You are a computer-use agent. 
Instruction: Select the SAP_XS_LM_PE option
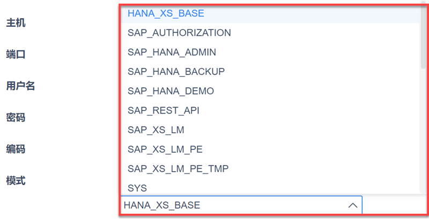[165, 149]
